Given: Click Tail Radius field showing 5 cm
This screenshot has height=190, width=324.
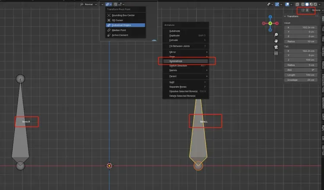Looking at the screenshot, I should [x=301, y=65].
